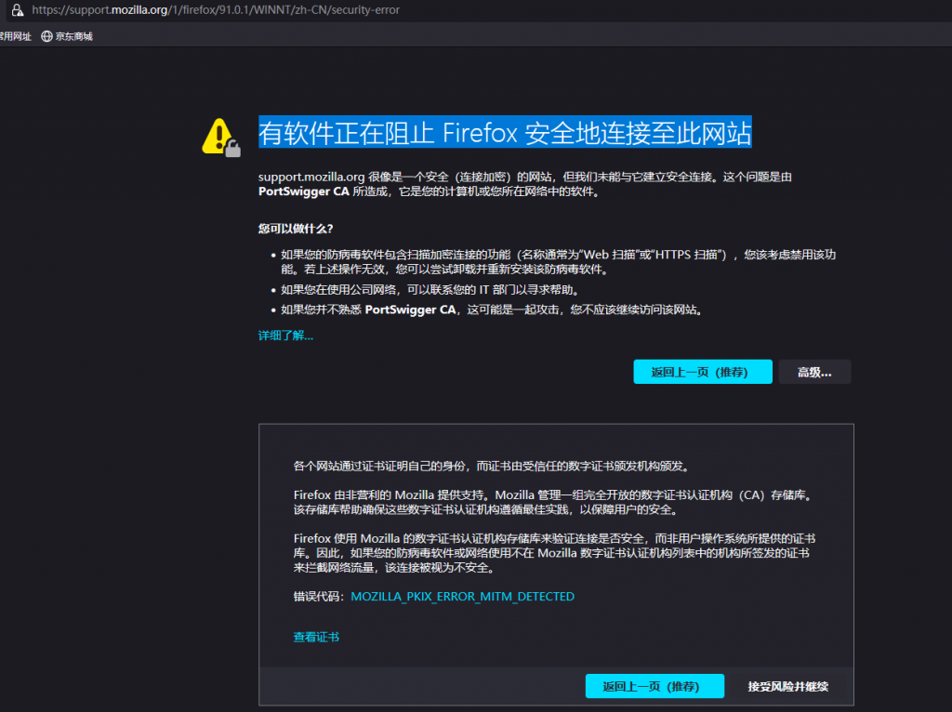Click the 您可以做什么？ subheading
Image resolution: width=952 pixels, height=712 pixels.
[x=296, y=229]
